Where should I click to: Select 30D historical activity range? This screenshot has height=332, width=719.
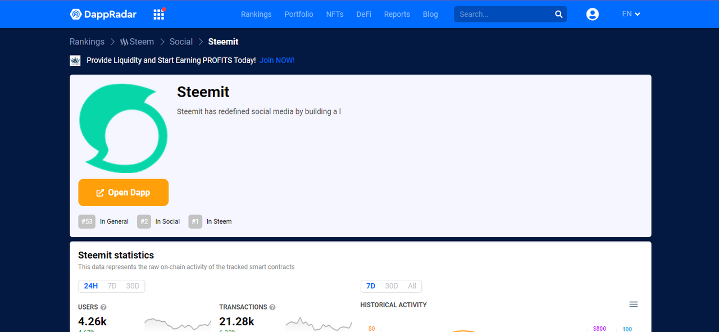point(392,286)
